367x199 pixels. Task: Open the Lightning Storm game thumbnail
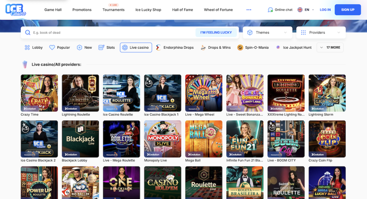pyautogui.click(x=327, y=93)
